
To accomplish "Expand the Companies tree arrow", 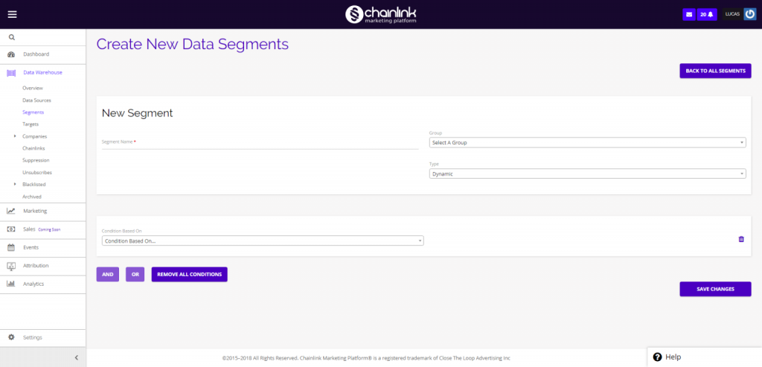I will pos(15,136).
